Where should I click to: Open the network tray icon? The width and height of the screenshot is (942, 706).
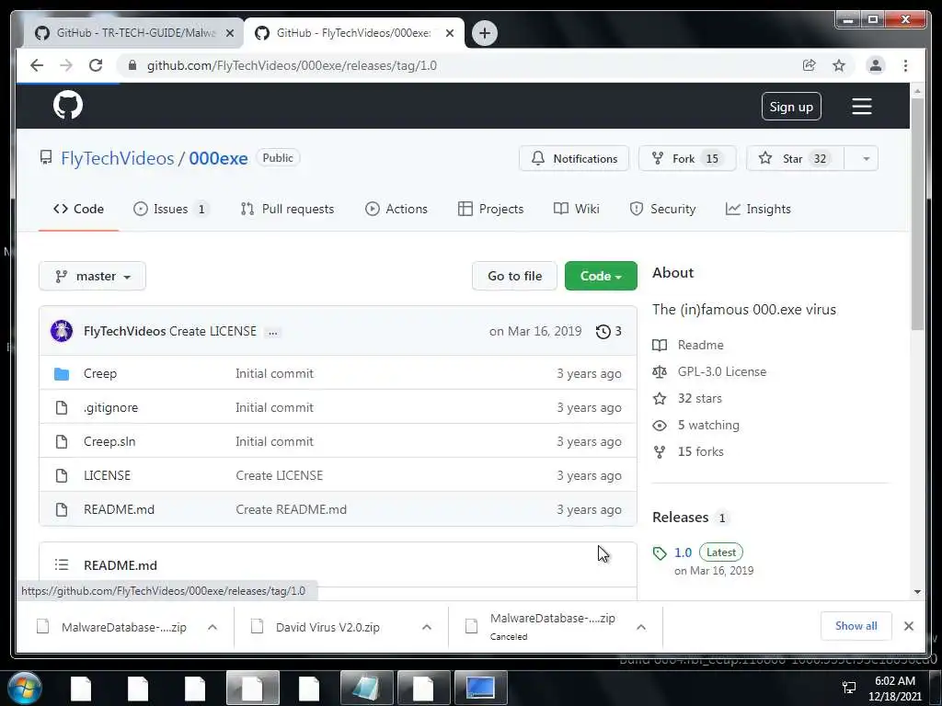(849, 688)
